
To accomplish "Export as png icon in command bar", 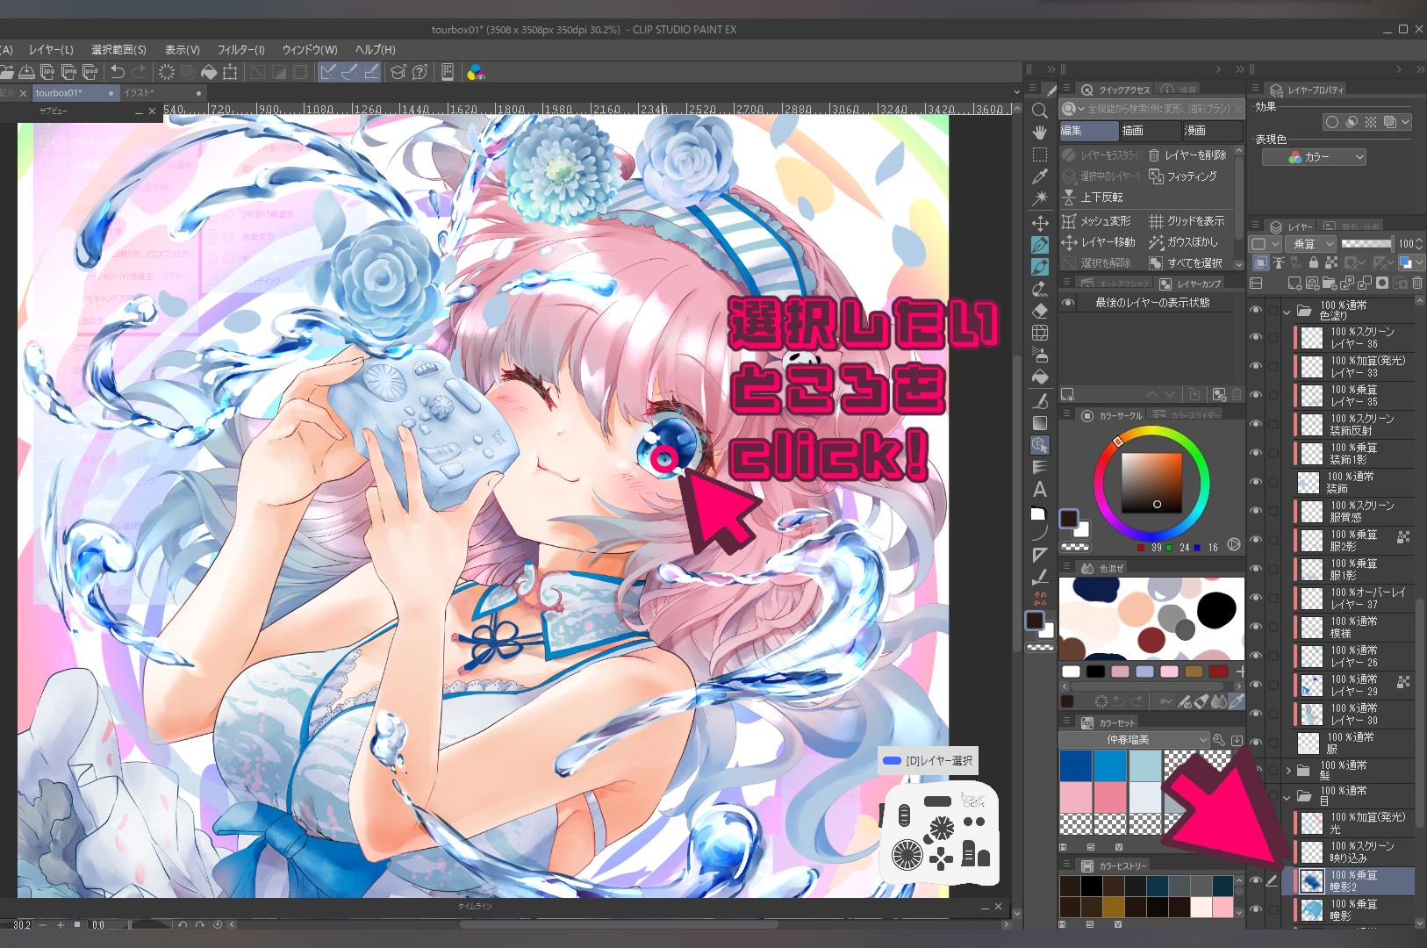I will tap(69, 72).
